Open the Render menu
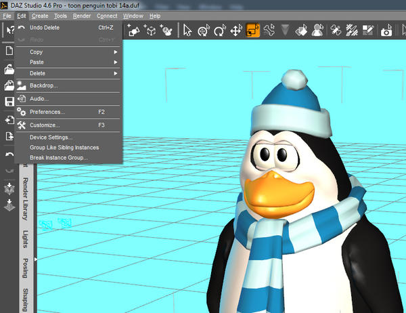Image resolution: width=406 pixels, height=313 pixels. point(82,16)
